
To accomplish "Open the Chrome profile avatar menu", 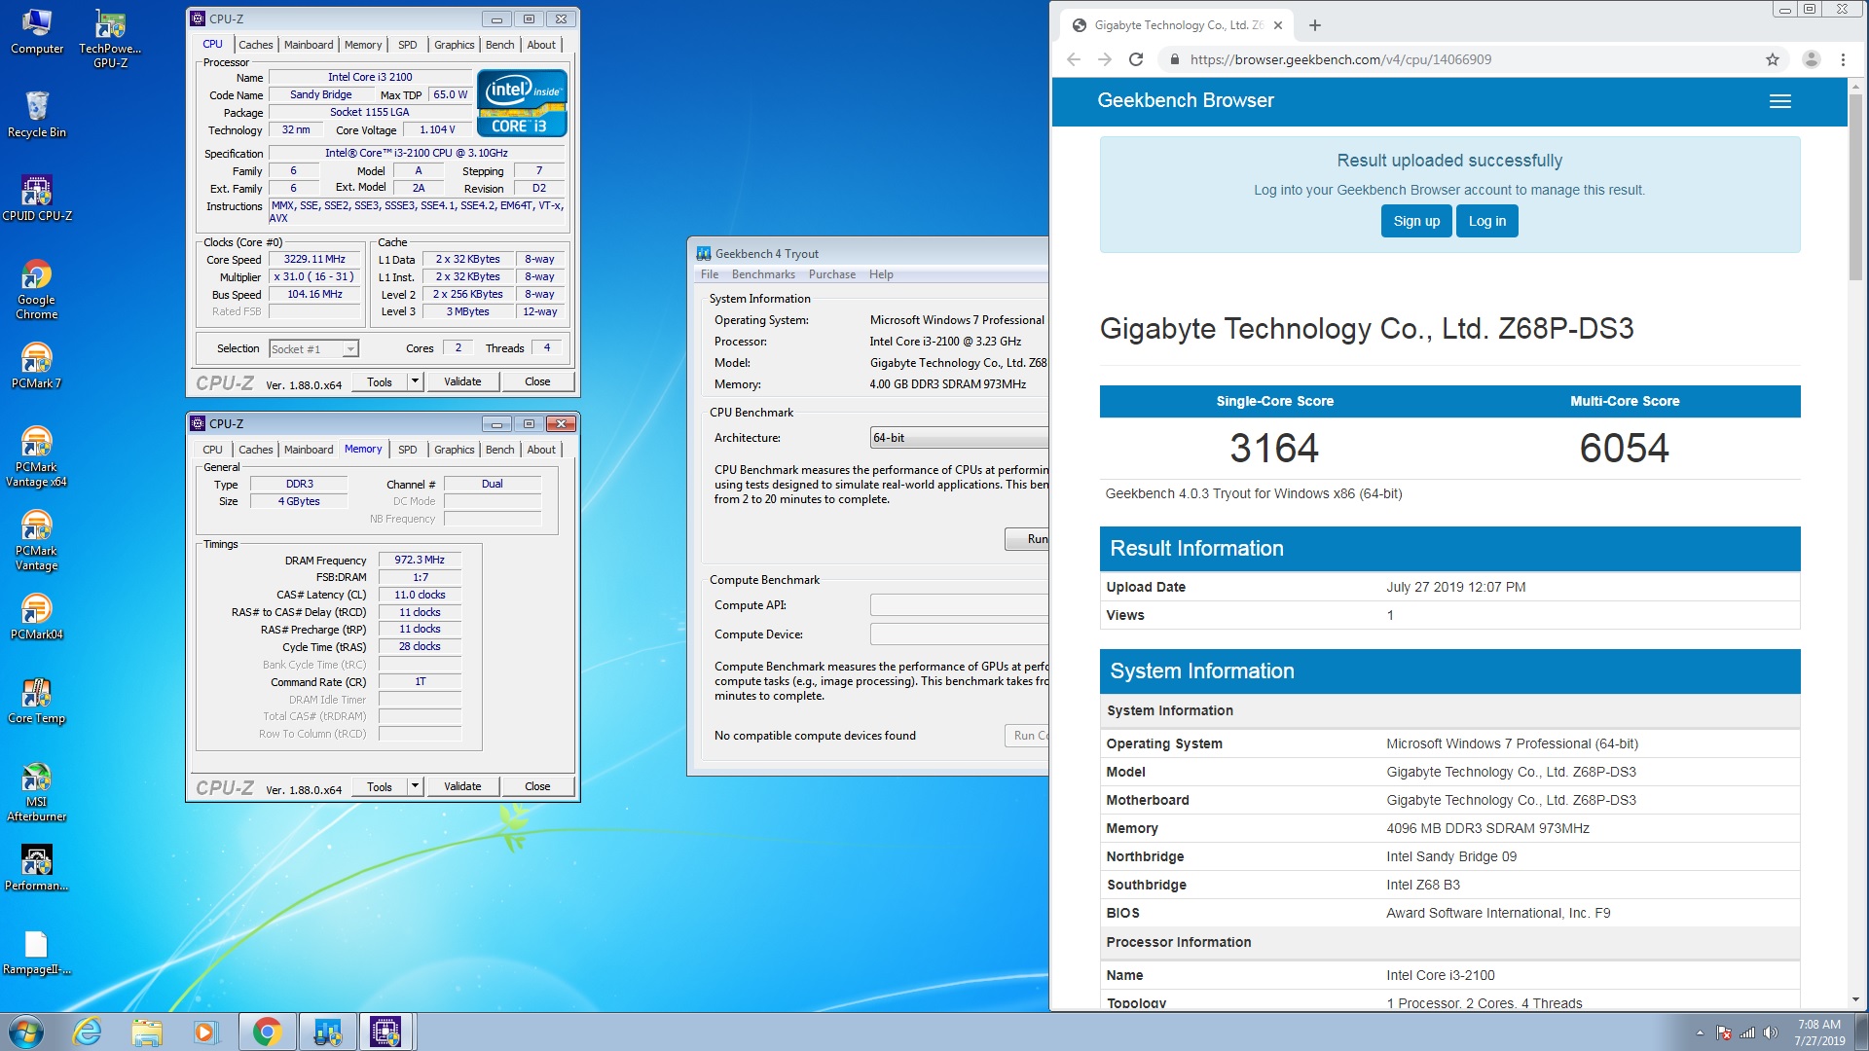I will click(x=1812, y=59).
